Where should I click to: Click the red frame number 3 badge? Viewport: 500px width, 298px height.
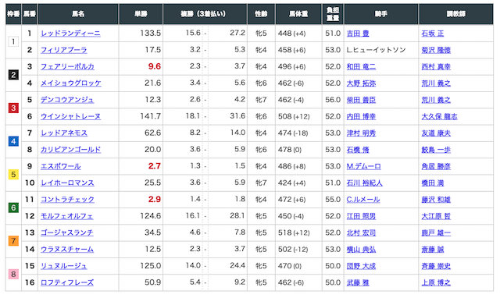(13, 108)
